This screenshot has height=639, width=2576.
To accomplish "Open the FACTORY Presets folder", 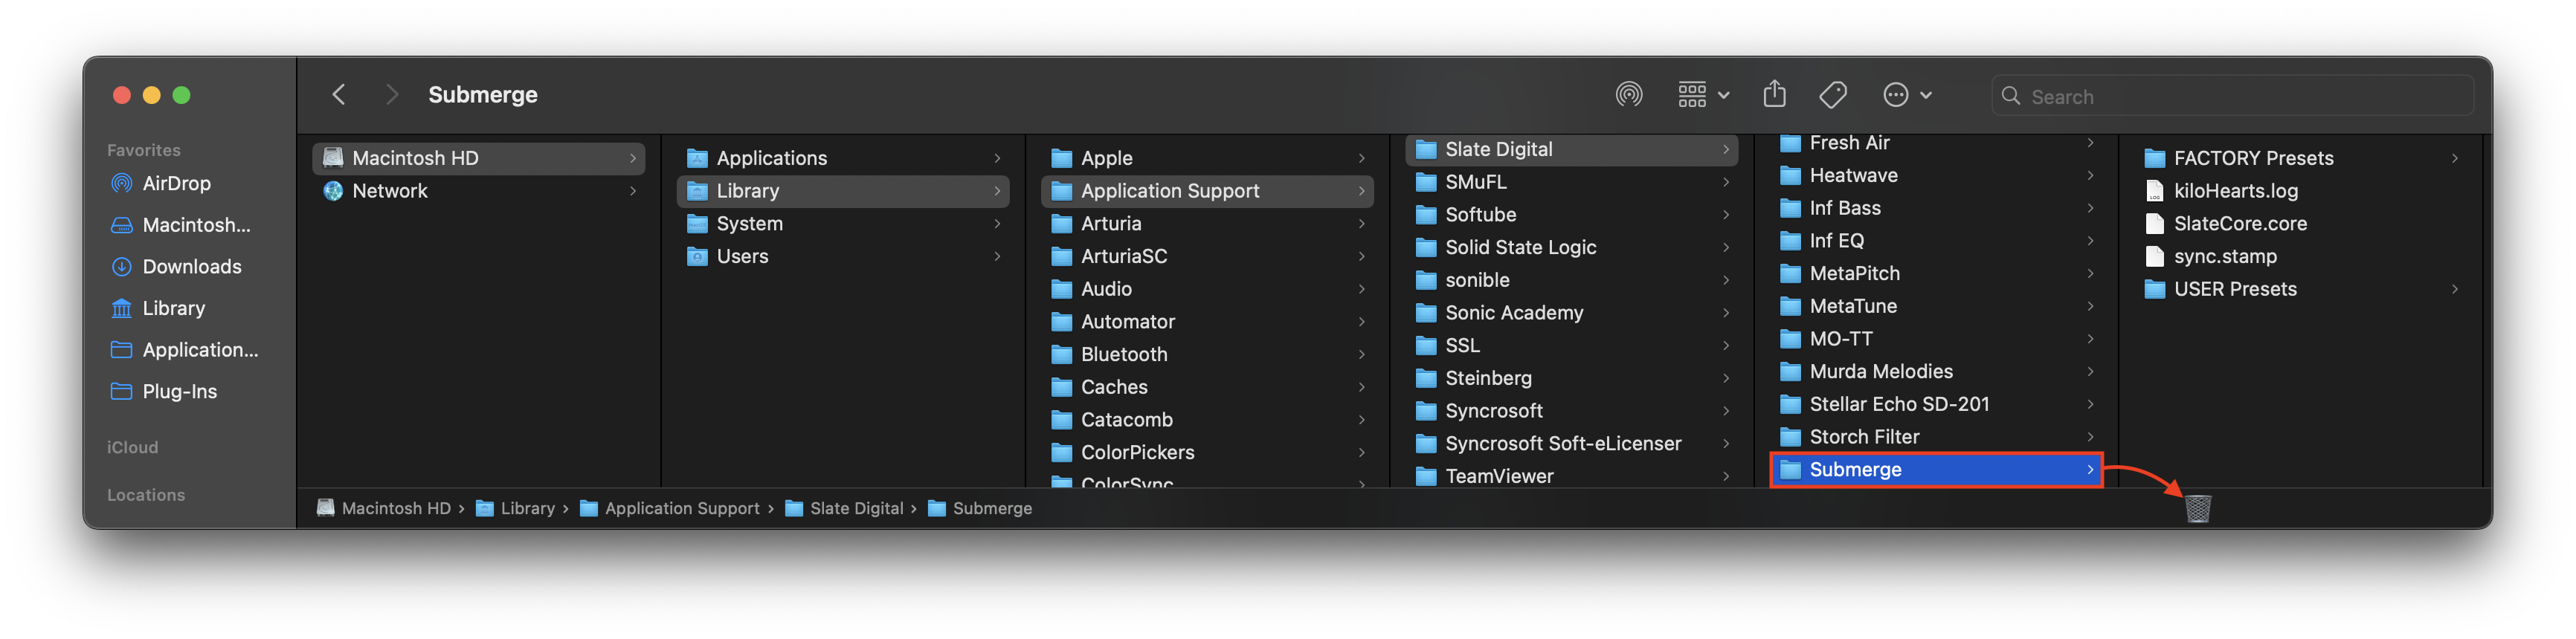I will pyautogui.click(x=2301, y=158).
